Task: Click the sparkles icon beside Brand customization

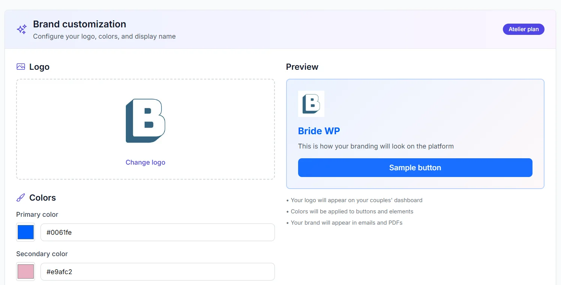Action: (x=22, y=29)
